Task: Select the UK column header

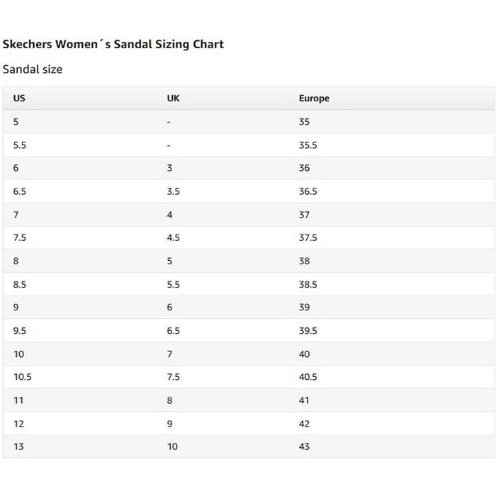Action: click(x=173, y=98)
